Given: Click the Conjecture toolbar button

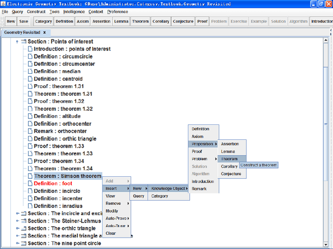Looking at the screenshot, I should (x=183, y=21).
